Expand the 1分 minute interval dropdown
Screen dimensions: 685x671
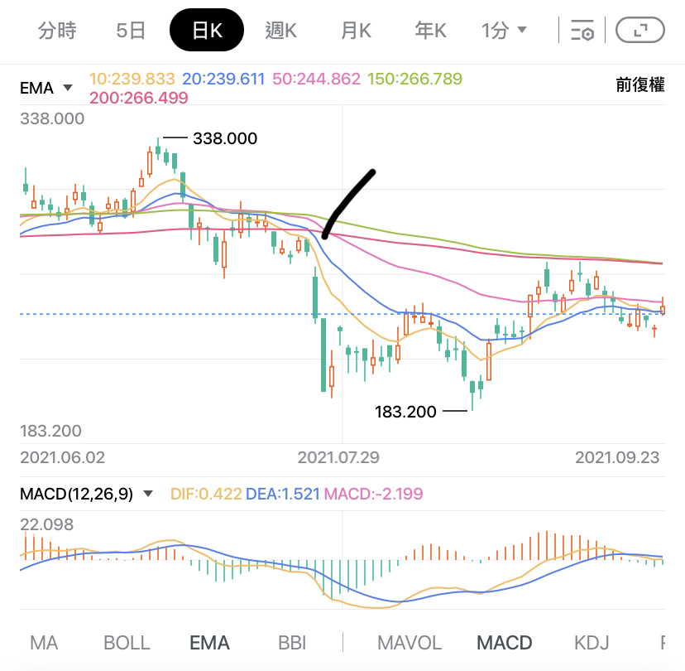[504, 31]
